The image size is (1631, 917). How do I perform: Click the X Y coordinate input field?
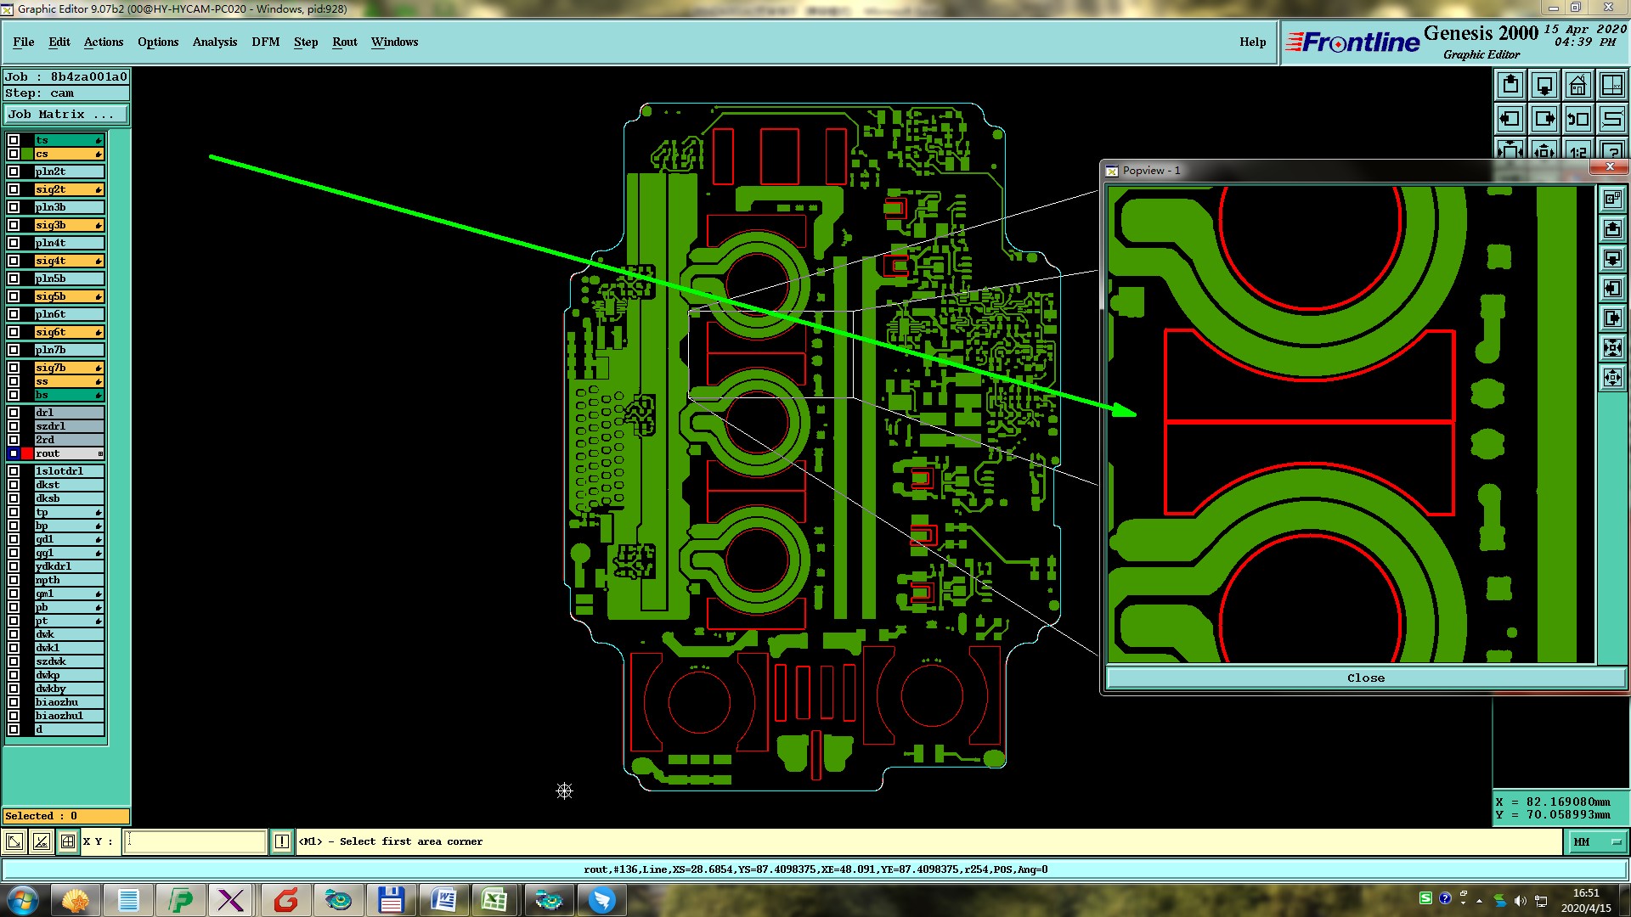tap(195, 841)
